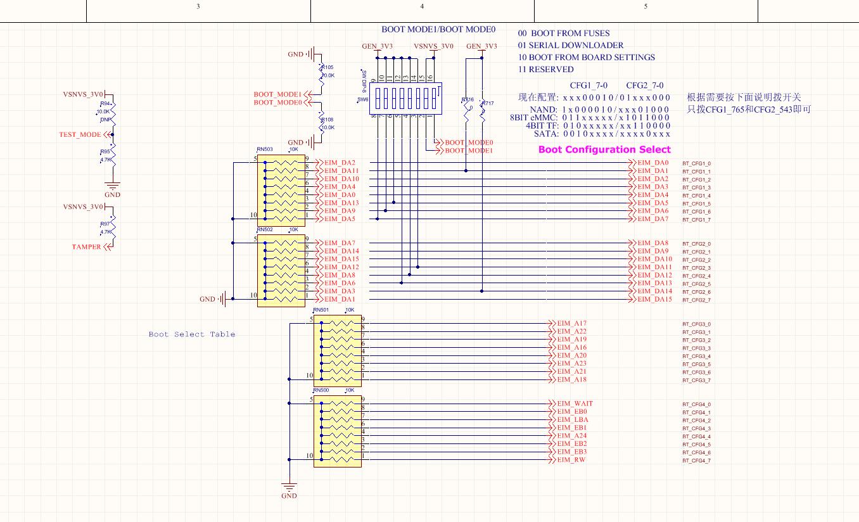The image size is (859, 522).
Task: Click the note '只拨CFG1_765和CFG2_543即可'
Action: [749, 109]
